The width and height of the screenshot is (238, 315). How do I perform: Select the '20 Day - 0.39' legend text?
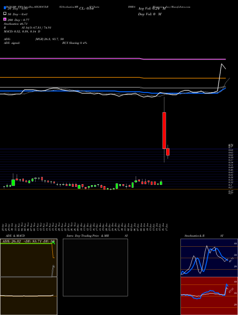[x=18, y=9]
